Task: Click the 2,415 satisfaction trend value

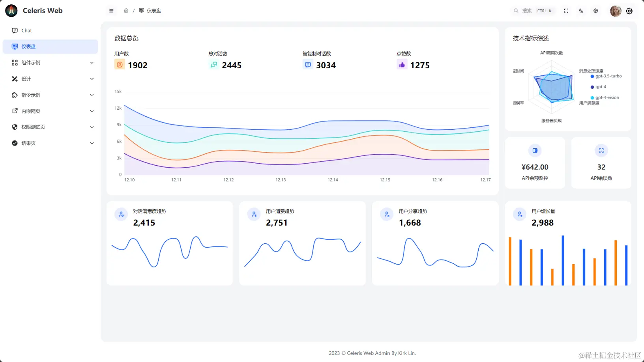Action: [144, 223]
